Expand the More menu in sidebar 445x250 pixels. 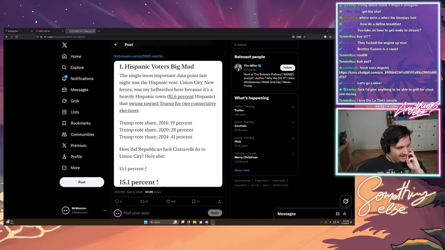[x=71, y=168]
